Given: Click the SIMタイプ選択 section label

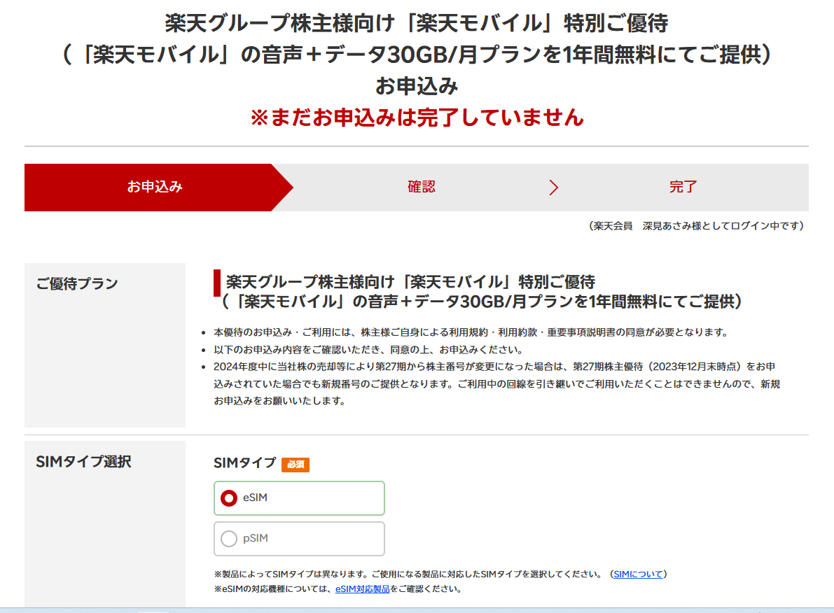Looking at the screenshot, I should coord(83,461).
